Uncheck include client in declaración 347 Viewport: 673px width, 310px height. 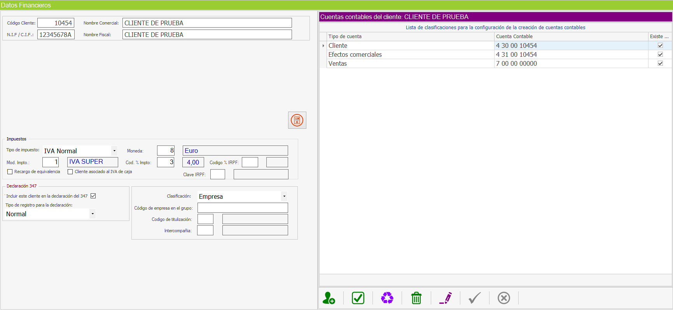click(x=93, y=196)
